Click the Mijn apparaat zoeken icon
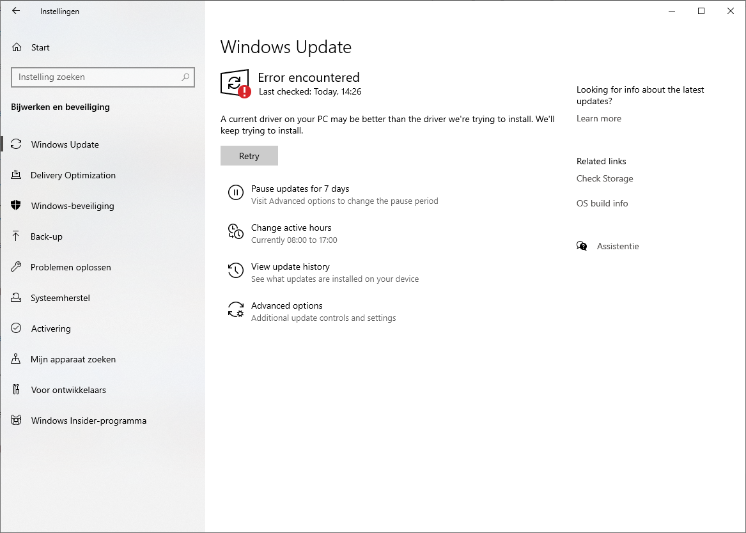The image size is (746, 533). [x=16, y=359]
